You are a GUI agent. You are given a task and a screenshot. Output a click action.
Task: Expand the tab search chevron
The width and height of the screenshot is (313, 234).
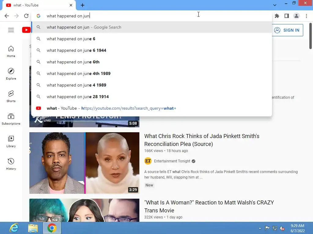(x=275, y=5)
